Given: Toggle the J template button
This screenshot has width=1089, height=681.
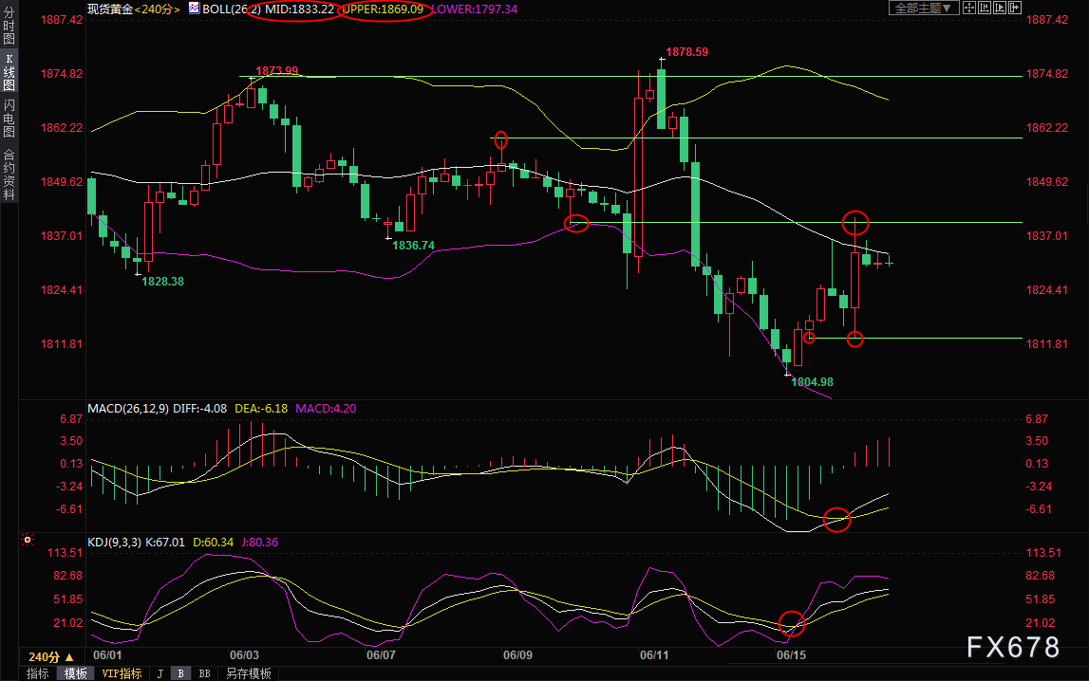Looking at the screenshot, I should [160, 673].
